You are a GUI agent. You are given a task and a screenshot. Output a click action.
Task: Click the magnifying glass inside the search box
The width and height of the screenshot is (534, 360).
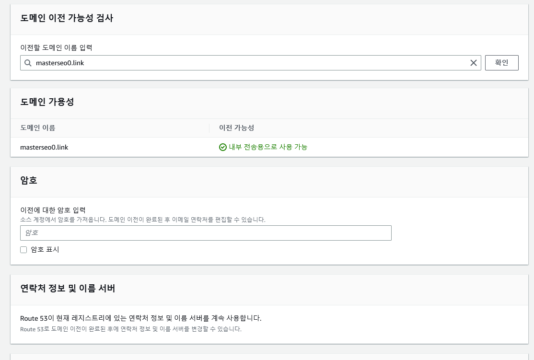tap(28, 62)
